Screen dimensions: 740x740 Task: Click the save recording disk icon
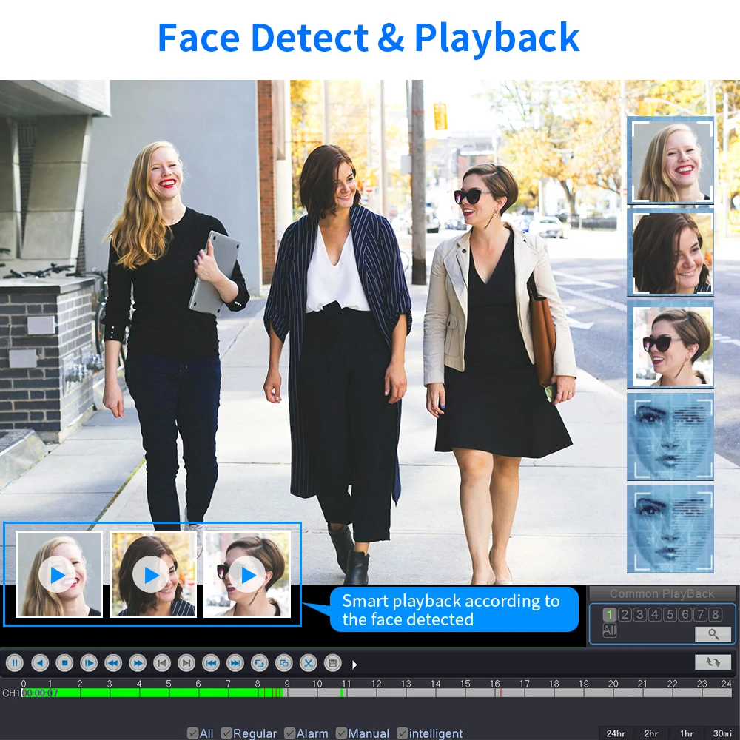(332, 663)
